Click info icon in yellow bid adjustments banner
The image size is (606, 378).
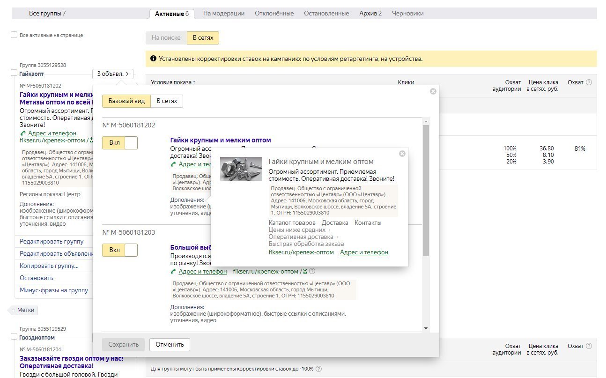tap(153, 59)
